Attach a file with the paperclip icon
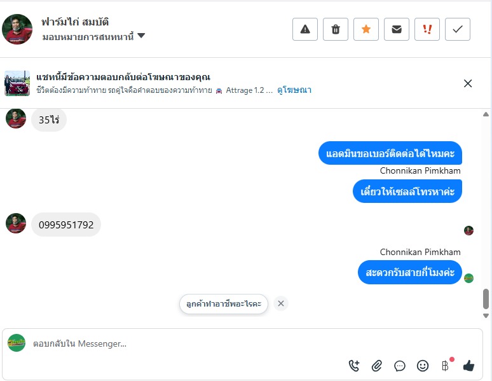Image resolution: width=492 pixels, height=381 pixels. click(377, 366)
